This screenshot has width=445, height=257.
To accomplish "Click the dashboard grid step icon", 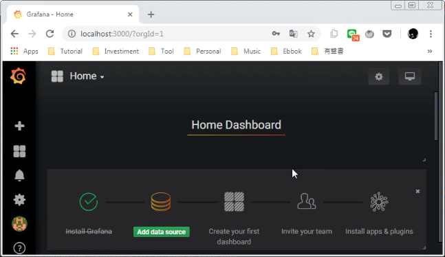I will point(234,202).
